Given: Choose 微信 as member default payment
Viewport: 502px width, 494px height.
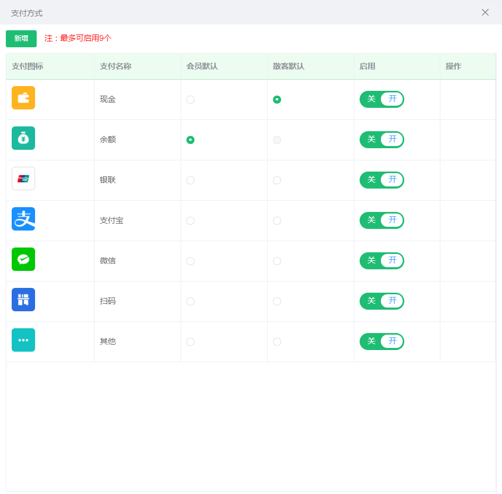Looking at the screenshot, I should coord(190,261).
